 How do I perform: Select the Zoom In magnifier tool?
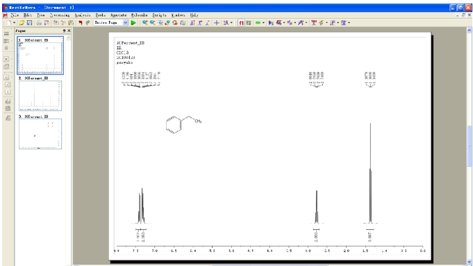coord(145,23)
